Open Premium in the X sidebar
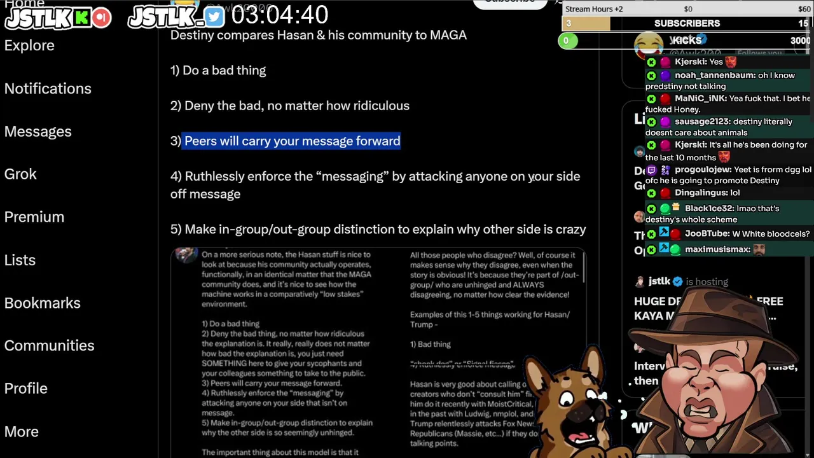The image size is (814, 458). (34, 217)
